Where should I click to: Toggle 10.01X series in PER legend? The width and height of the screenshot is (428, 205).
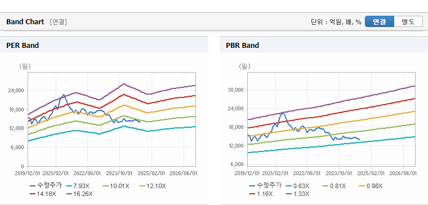116,186
